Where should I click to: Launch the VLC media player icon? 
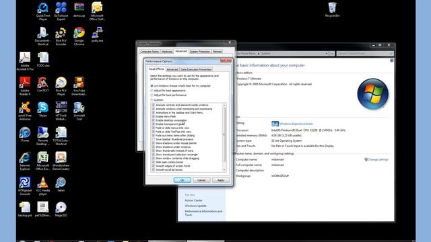click(x=43, y=186)
